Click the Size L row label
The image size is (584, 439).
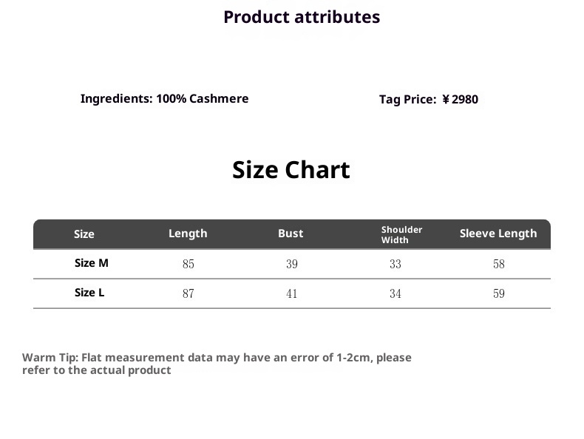pyautogui.click(x=89, y=293)
